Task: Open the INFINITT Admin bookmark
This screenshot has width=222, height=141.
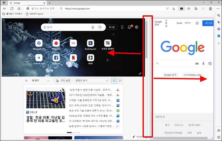Action: coord(35,14)
